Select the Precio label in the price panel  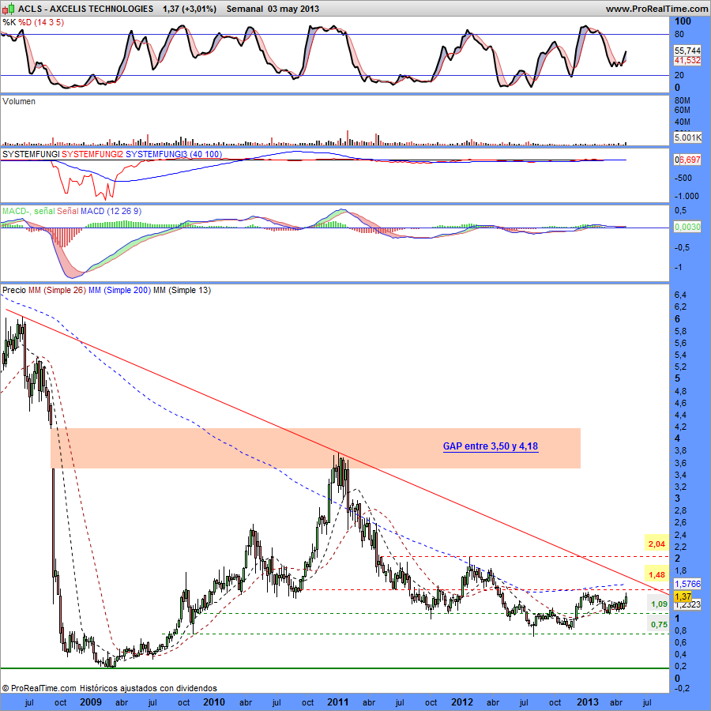pos(14,290)
